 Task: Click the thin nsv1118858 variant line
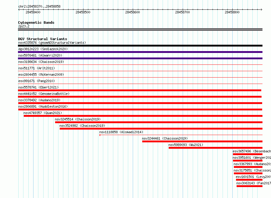pos(181,135)
